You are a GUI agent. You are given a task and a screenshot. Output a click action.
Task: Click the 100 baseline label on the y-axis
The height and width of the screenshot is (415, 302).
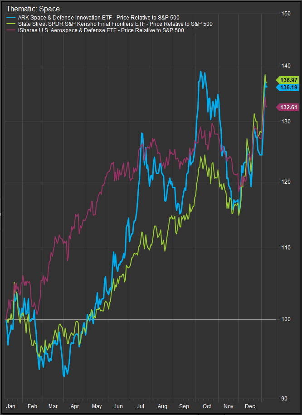285,319
